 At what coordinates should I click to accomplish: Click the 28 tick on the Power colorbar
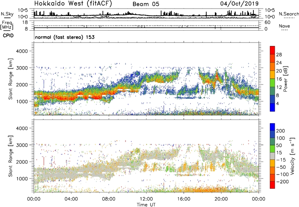coord(279,55)
